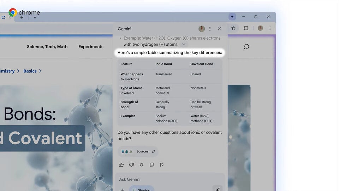Click 'Shared' table cell
Screen dimensions: 339x191
coord(195,74)
